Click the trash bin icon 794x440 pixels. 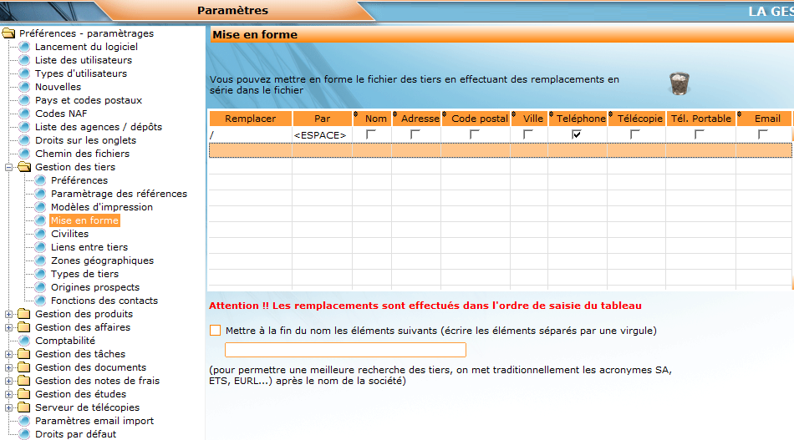point(679,83)
